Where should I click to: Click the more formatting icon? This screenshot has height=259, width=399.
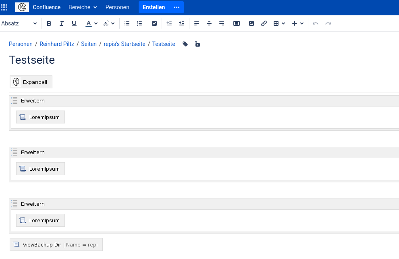(106, 23)
